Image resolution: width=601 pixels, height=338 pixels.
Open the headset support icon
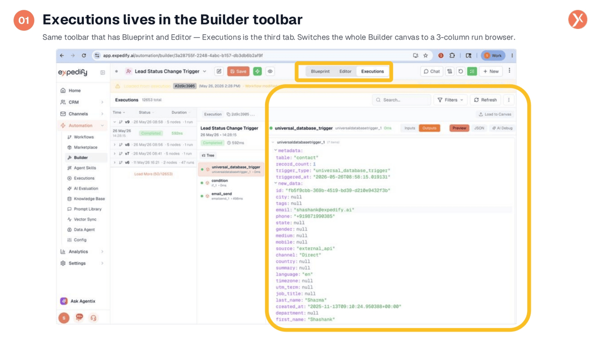pos(94,318)
